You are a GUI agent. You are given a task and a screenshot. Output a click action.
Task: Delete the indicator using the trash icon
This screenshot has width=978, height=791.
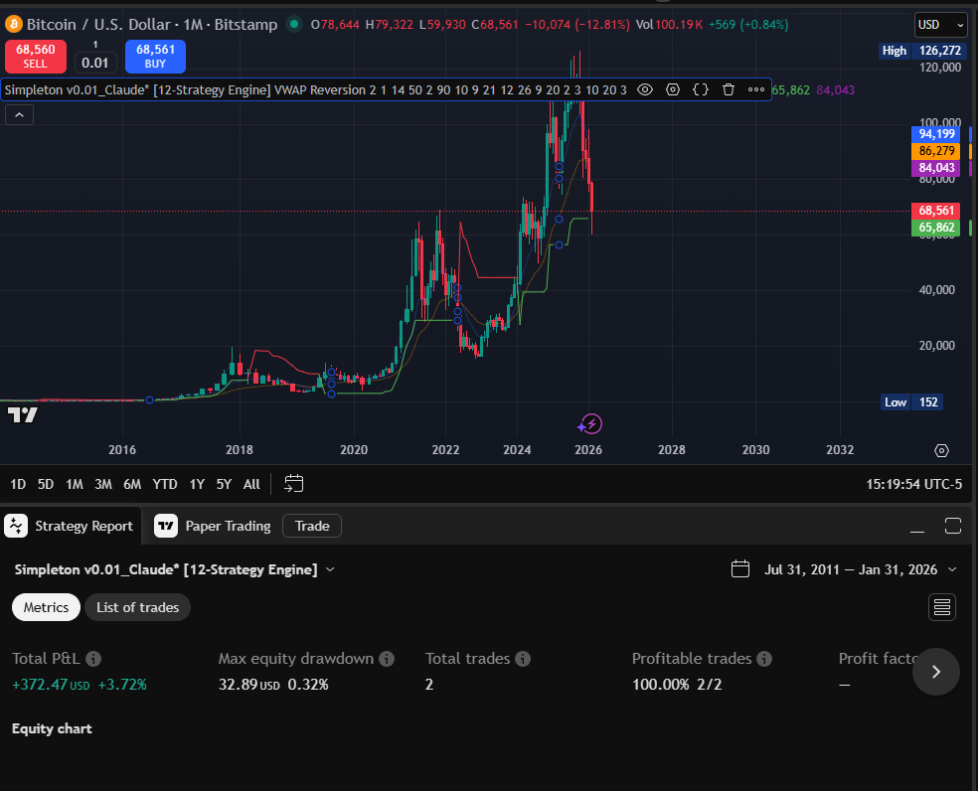729,89
